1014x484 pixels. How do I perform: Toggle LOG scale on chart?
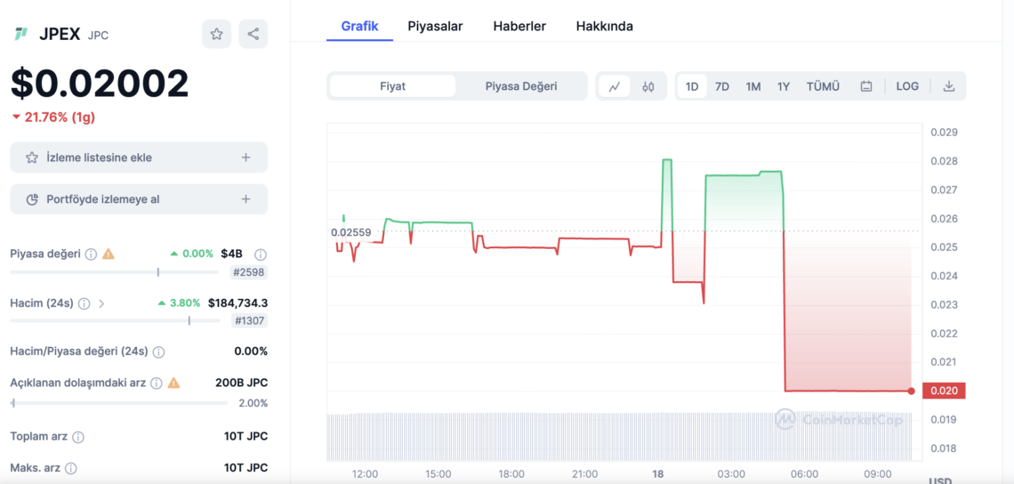[907, 86]
